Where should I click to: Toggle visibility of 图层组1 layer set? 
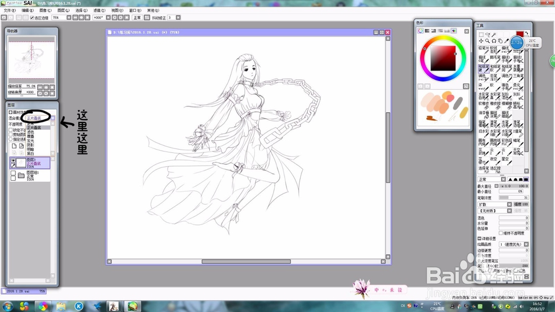13,173
